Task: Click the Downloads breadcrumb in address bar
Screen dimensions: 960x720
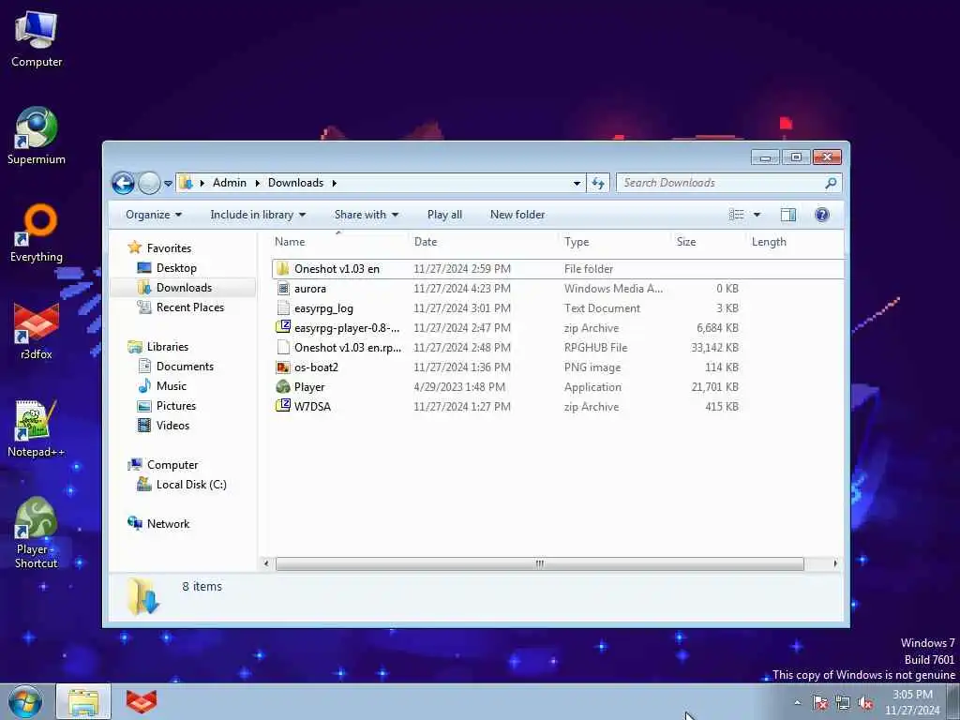Action: click(295, 183)
